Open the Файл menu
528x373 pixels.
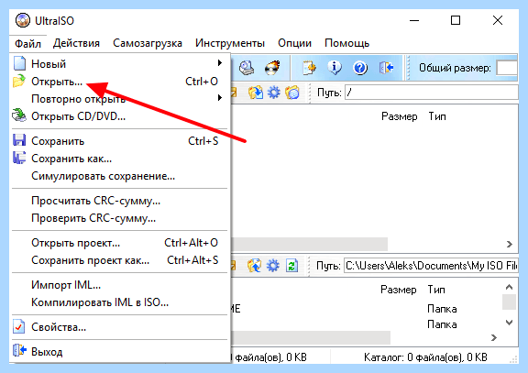tap(27, 43)
